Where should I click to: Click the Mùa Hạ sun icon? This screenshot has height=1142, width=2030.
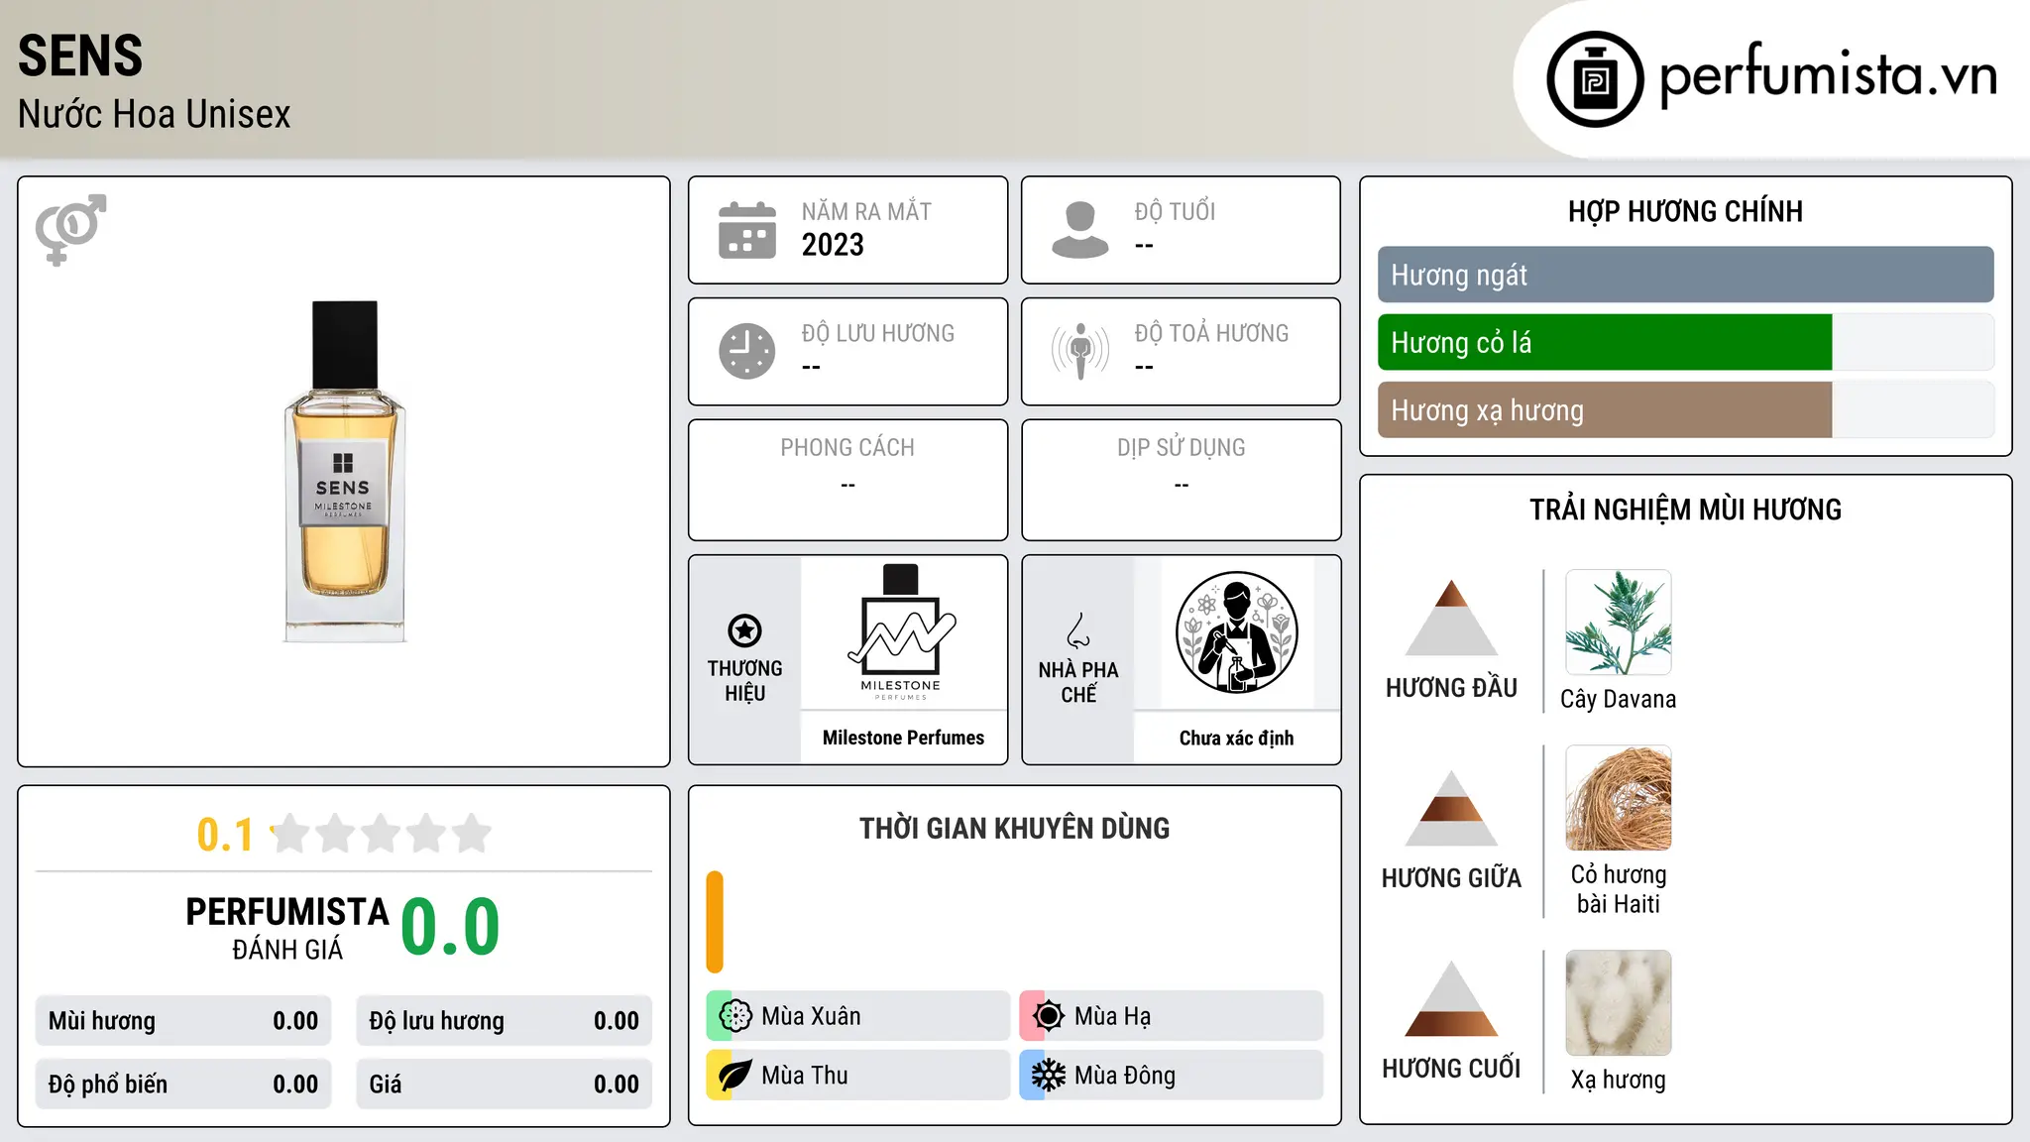[1048, 1016]
